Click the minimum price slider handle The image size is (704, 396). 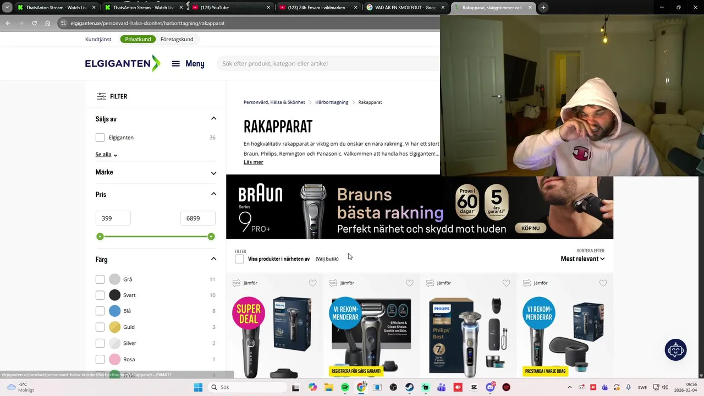(x=100, y=237)
